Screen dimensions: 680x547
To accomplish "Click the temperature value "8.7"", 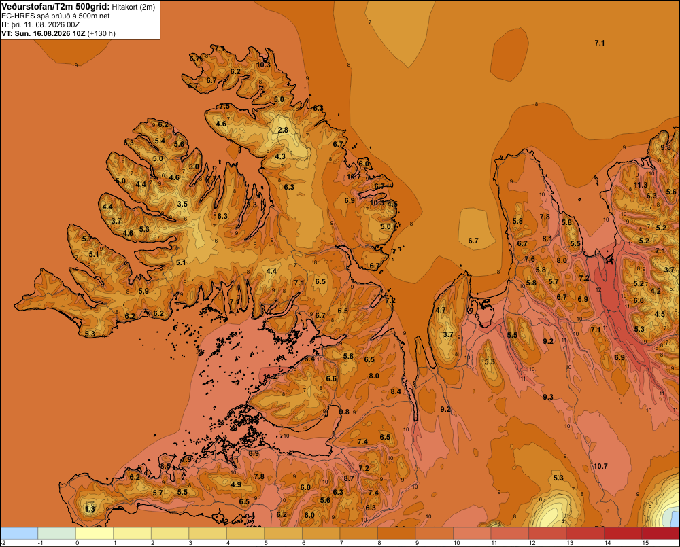I will pos(349,478).
